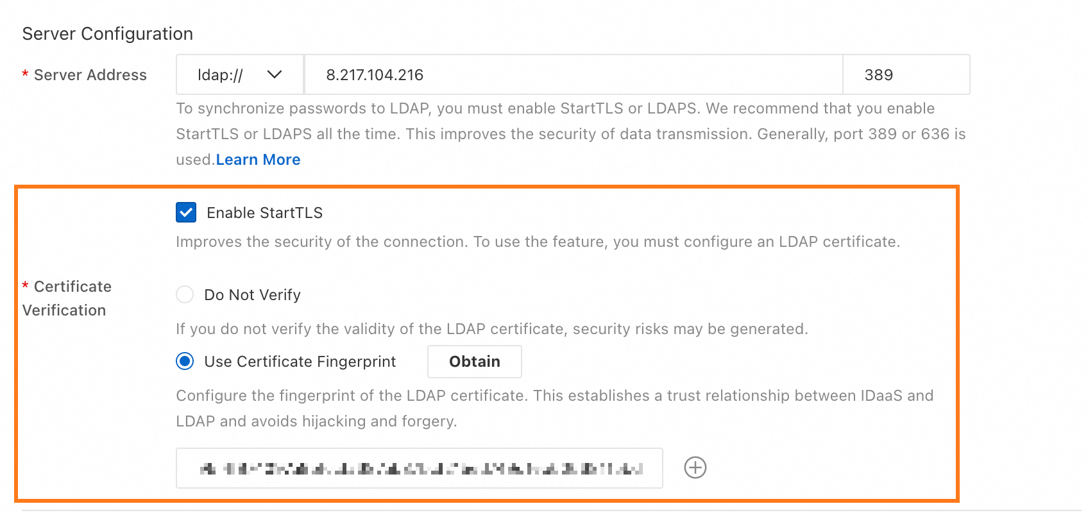Toggle the Enable StartTLS checkbox
The image size is (1088, 513).
pyautogui.click(x=186, y=212)
